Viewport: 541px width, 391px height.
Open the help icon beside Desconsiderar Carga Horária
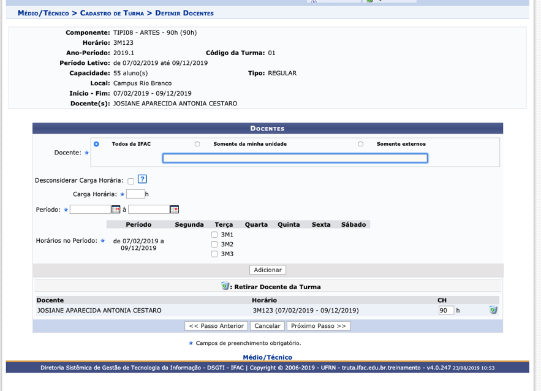(142, 179)
